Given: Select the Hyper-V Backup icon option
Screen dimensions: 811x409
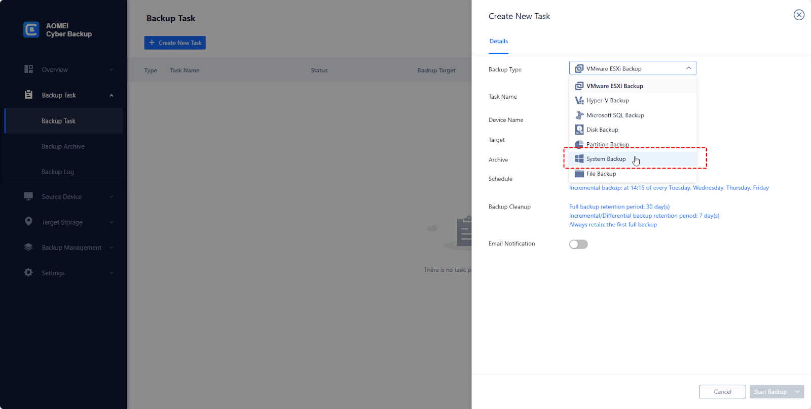Looking at the screenshot, I should 579,100.
